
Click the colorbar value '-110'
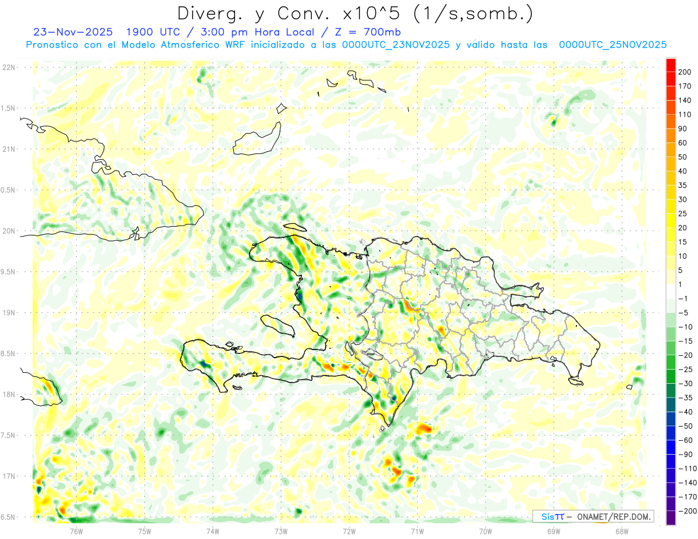(688, 468)
